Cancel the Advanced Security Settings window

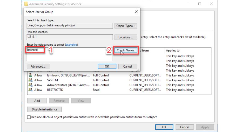point(185,127)
